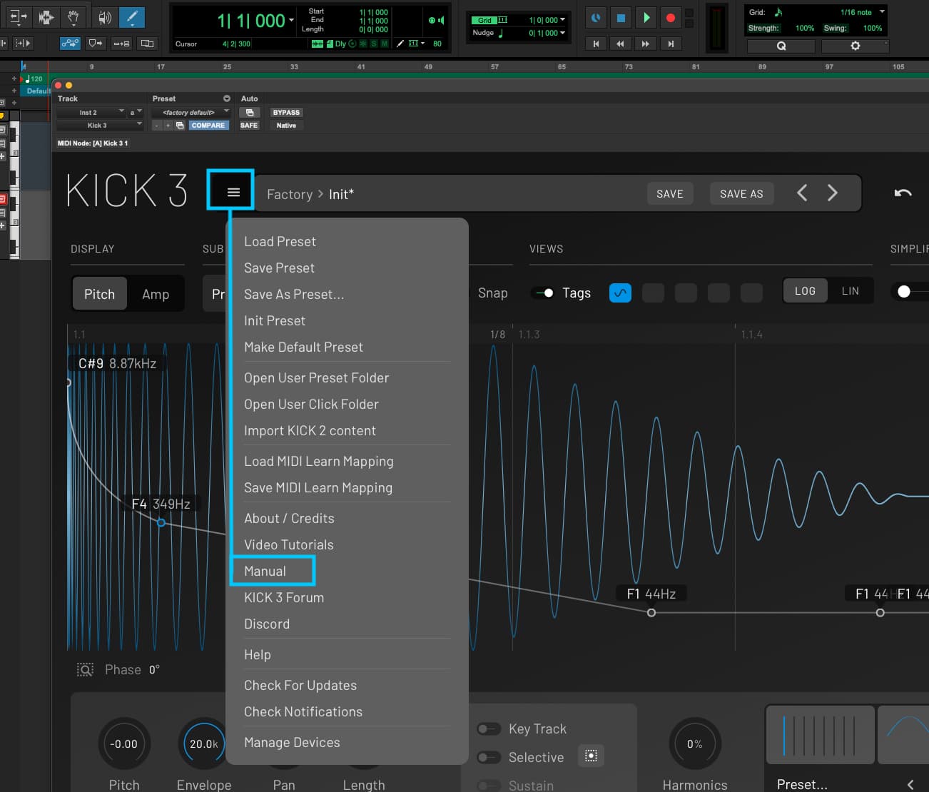The image size is (929, 792).
Task: Open the Inst 2 track selector dropdown
Action: coord(91,112)
